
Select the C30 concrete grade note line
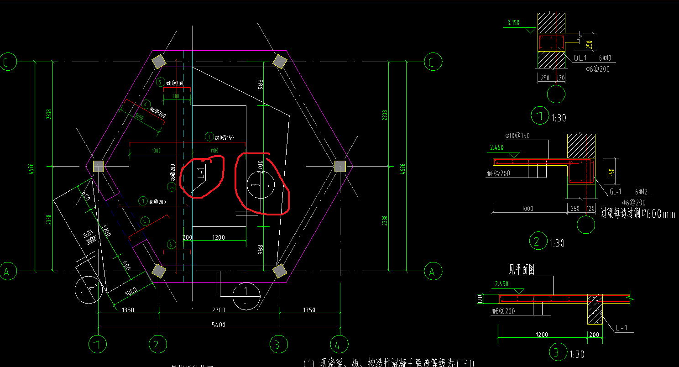coord(389,363)
